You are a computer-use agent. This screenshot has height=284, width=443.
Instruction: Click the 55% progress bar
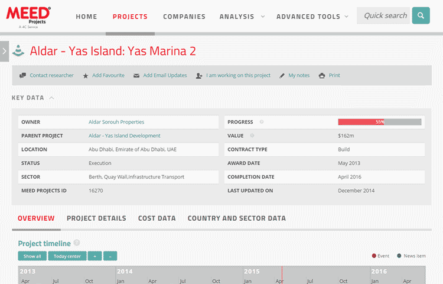[x=379, y=122]
